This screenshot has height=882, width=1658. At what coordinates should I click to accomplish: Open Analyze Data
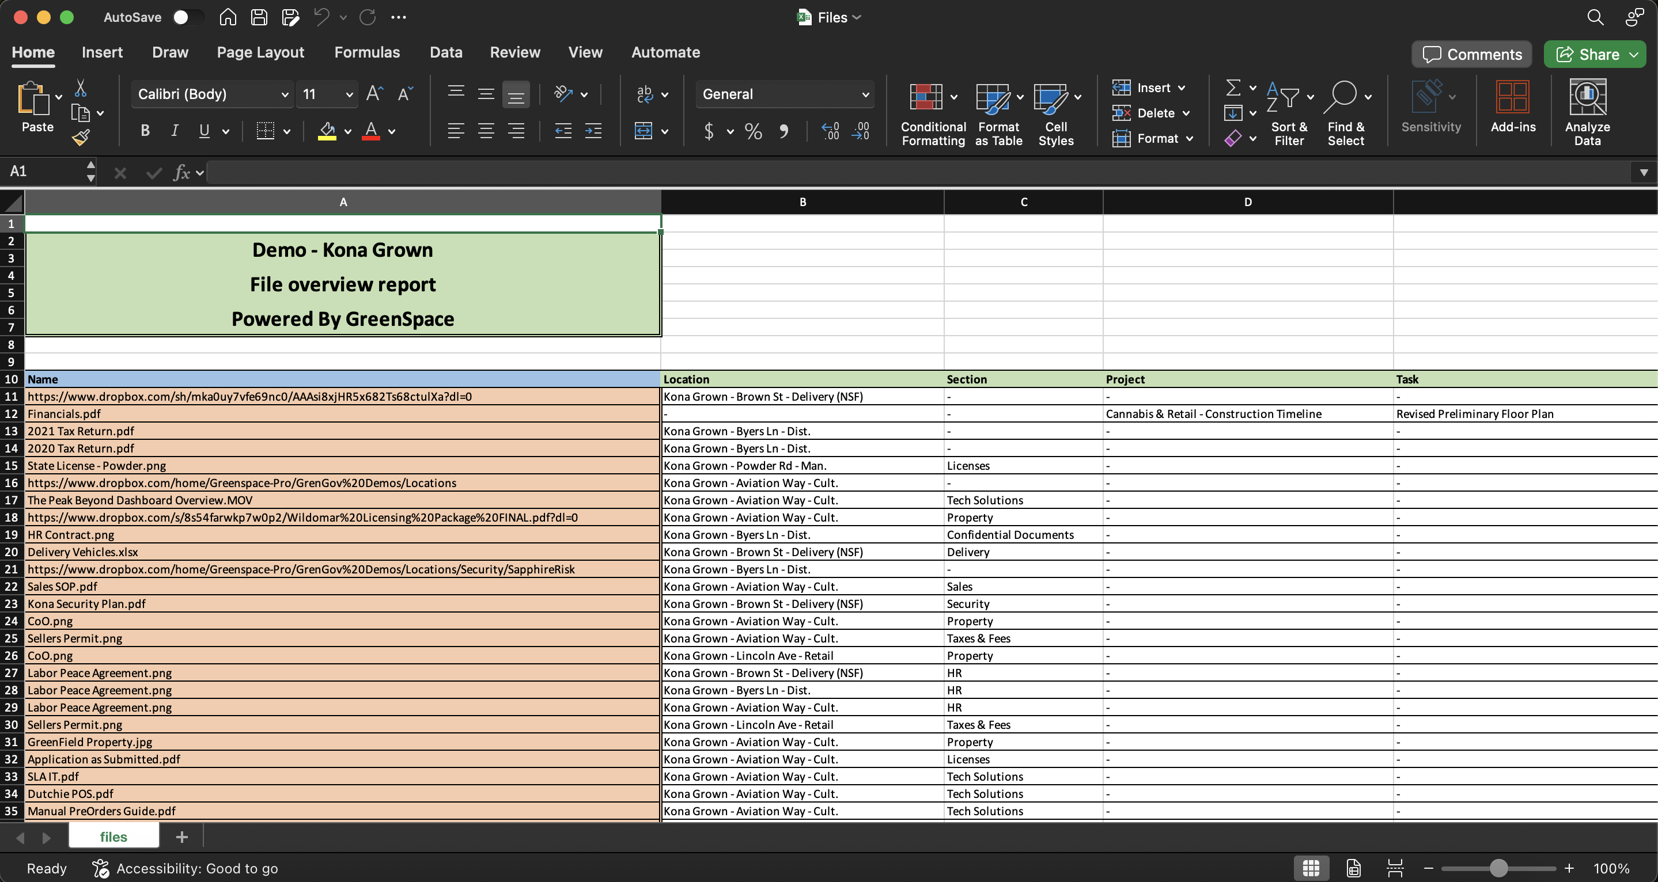tap(1587, 113)
